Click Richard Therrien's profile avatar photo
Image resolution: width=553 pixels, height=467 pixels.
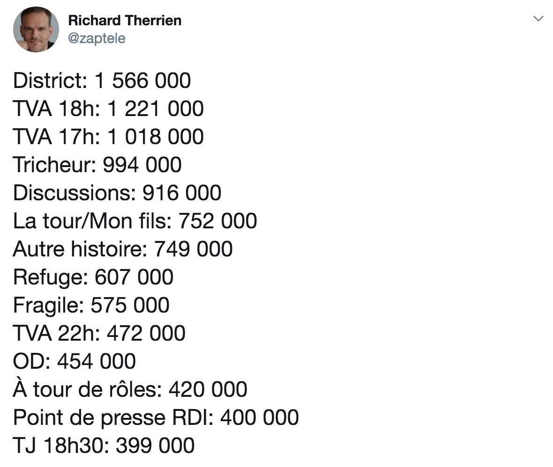(x=36, y=29)
